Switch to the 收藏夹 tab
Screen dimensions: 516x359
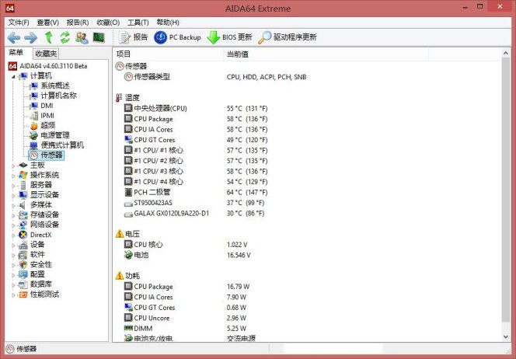pyautogui.click(x=46, y=54)
